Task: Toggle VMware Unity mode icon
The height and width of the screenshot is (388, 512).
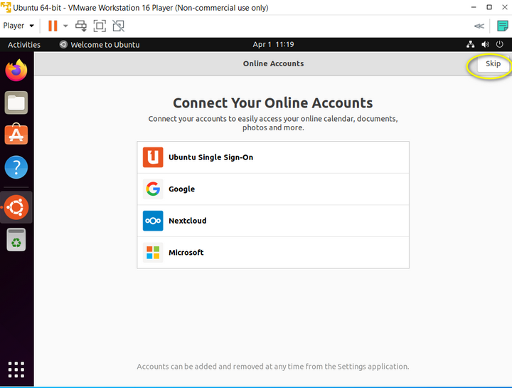Action: pyautogui.click(x=118, y=26)
